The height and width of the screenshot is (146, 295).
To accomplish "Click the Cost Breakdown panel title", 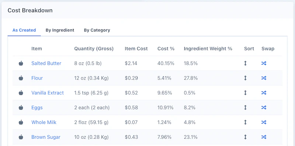I will point(30,10).
